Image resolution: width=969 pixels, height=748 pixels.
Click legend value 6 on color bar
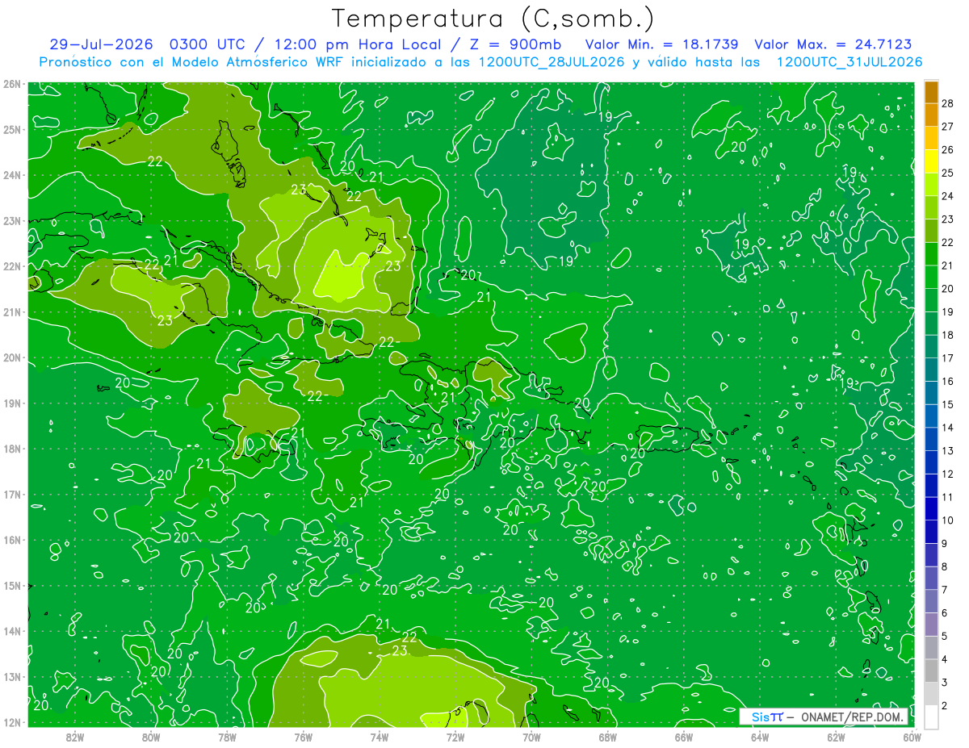point(945,613)
